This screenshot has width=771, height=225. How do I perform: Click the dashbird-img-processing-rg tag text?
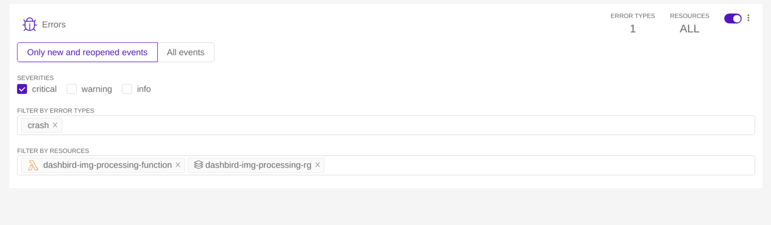pos(258,165)
